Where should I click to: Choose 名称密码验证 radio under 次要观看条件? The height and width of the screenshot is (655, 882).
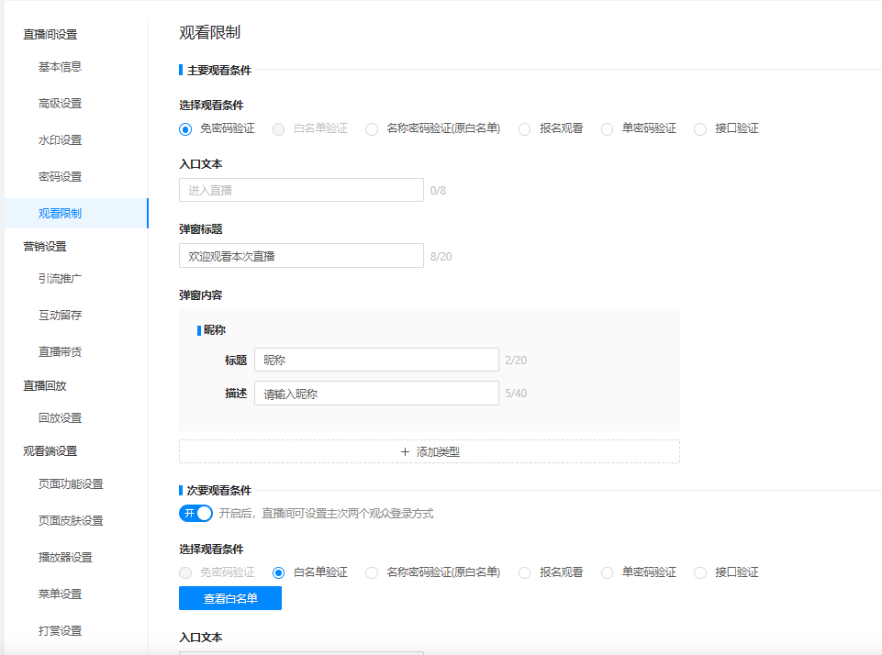coord(372,572)
